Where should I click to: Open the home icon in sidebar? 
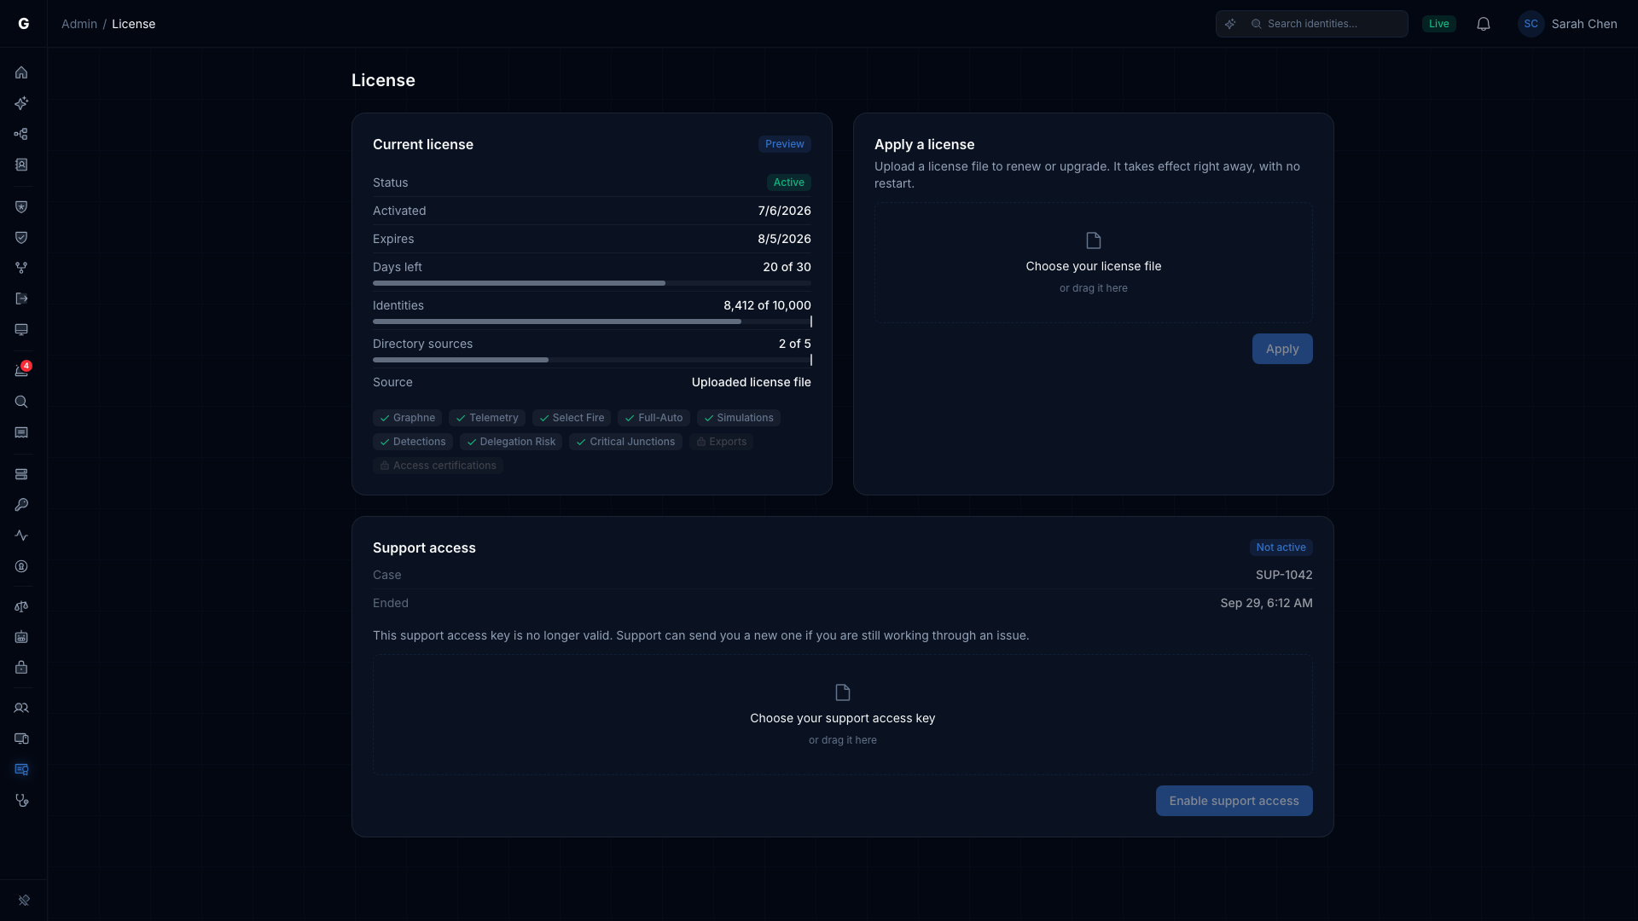(21, 72)
